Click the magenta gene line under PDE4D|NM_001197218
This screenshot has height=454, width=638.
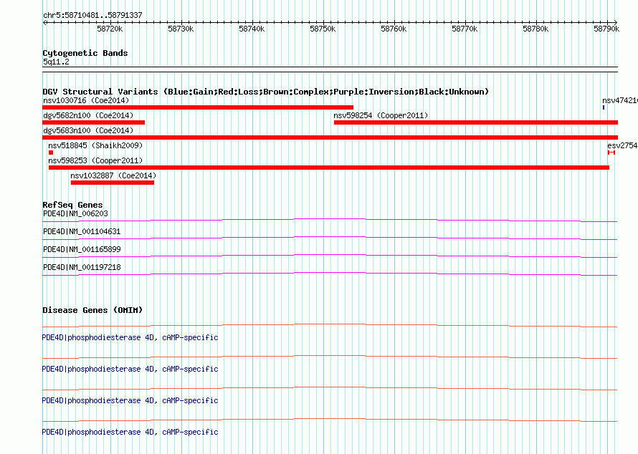[x=330, y=274]
